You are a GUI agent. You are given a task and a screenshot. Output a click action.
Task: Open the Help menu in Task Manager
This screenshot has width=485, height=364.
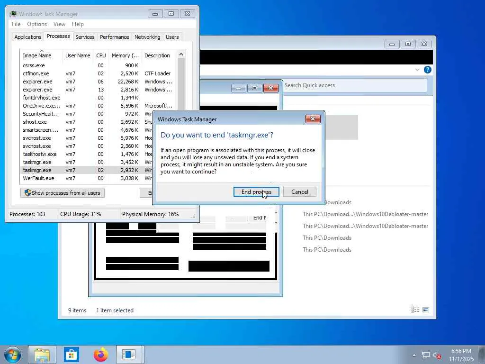78,24
